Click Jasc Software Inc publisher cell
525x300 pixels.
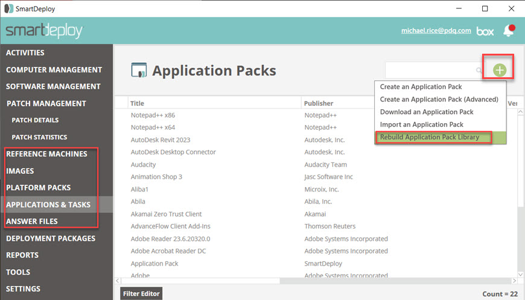pos(328,177)
